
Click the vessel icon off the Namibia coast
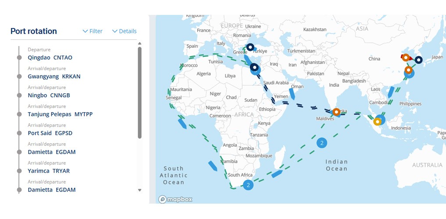(213, 166)
